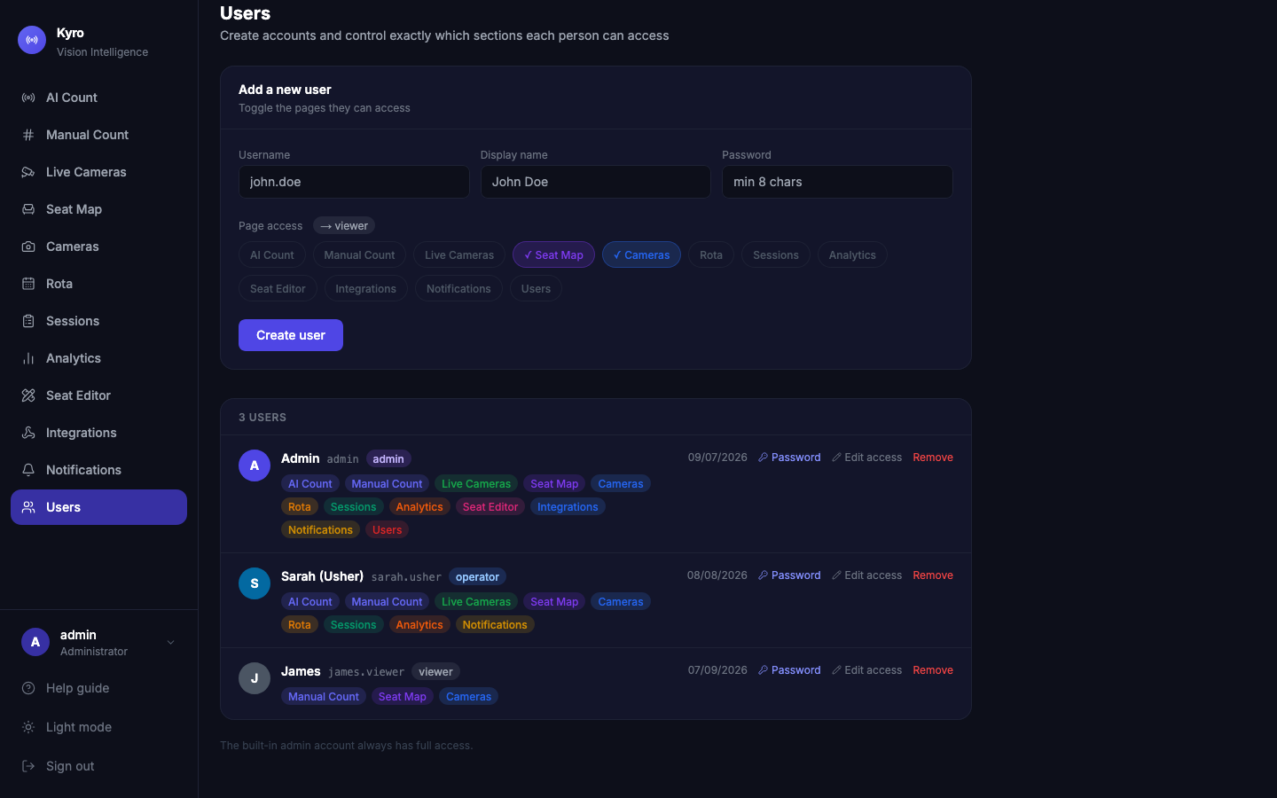
Task: Change password for Admin
Action: click(789, 458)
